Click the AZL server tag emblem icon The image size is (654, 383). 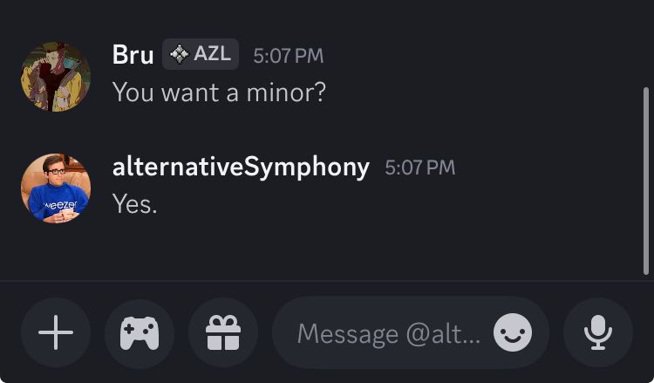click(179, 54)
